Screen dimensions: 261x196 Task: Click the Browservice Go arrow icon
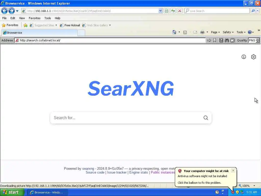pos(209,40)
